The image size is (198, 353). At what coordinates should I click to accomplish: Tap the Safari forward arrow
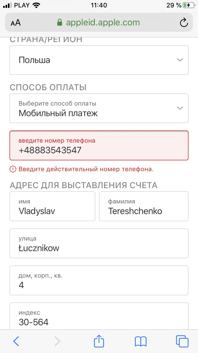coord(57,341)
